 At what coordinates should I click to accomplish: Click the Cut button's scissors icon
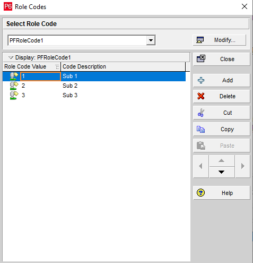pyautogui.click(x=201, y=113)
